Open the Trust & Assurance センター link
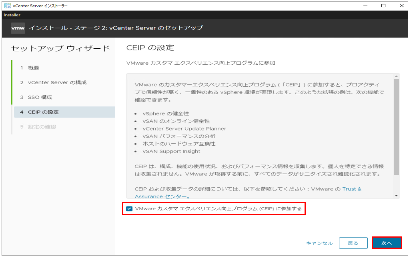The image size is (409, 256). click(x=352, y=189)
